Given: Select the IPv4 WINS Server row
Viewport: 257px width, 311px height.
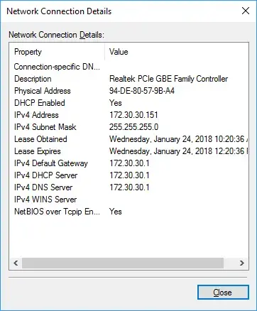Looking at the screenshot, I should 129,200.
